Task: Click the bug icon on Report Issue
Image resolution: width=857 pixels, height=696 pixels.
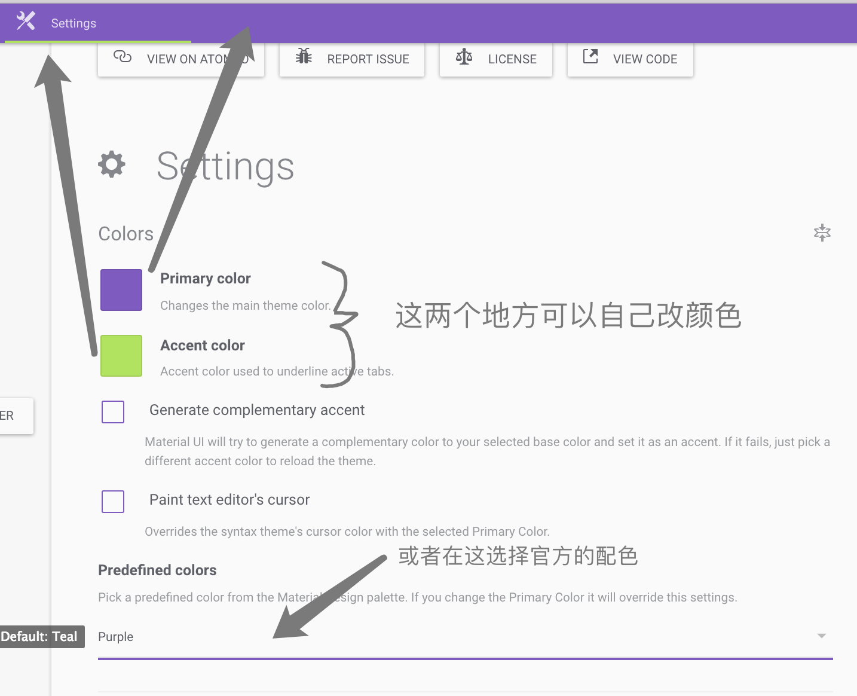Action: (304, 57)
